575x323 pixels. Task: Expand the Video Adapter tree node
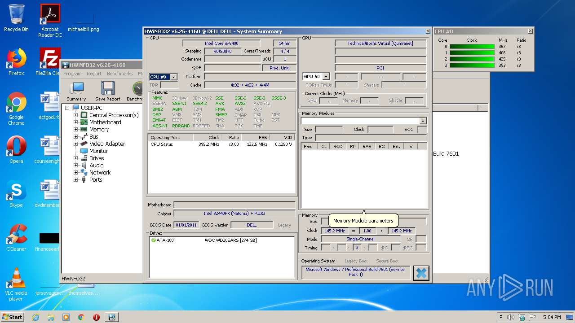[76, 144]
